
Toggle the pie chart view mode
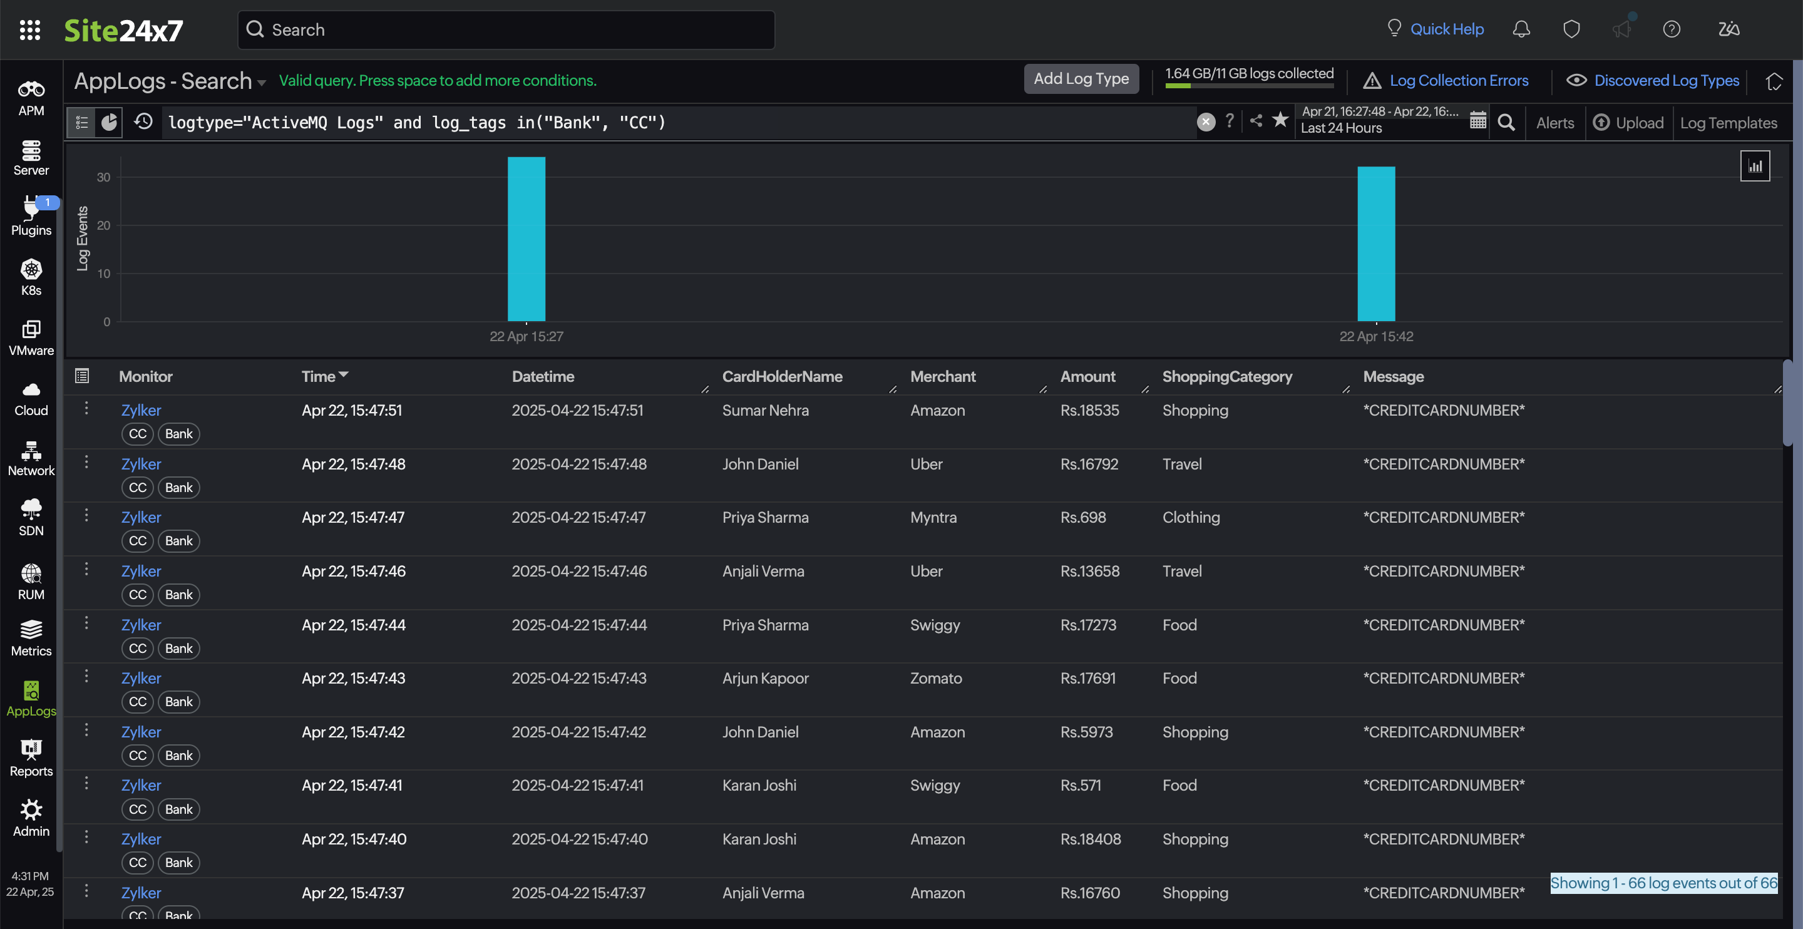[109, 123]
